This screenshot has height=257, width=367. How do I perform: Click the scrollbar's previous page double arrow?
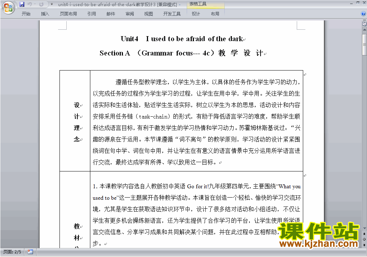pos(364,234)
